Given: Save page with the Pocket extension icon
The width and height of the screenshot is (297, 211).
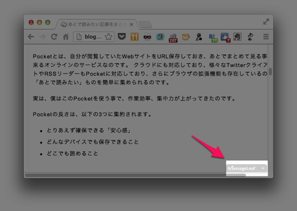Looking at the screenshot, I should point(122,36).
